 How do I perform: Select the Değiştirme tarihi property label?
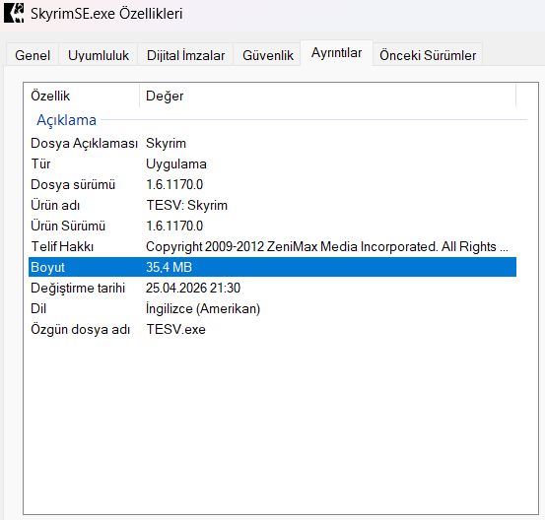[x=78, y=288]
